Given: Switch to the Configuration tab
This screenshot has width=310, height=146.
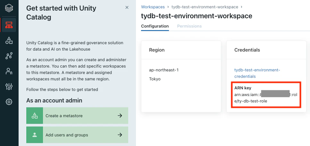Looking at the screenshot, I should [x=155, y=26].
